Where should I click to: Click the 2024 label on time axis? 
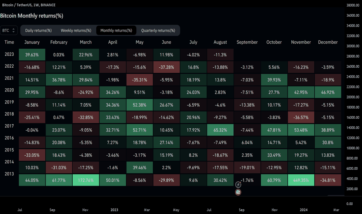304,210
